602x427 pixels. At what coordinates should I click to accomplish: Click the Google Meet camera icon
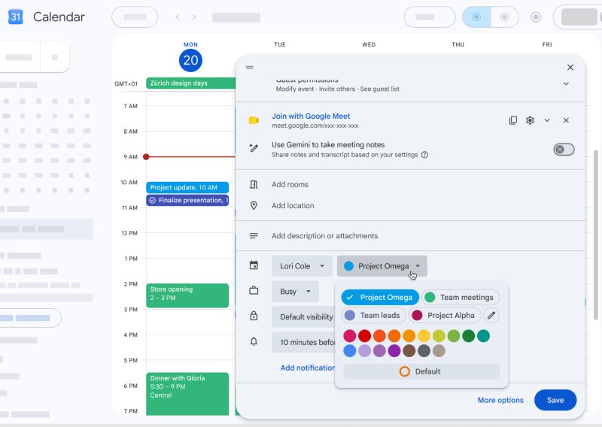[254, 120]
